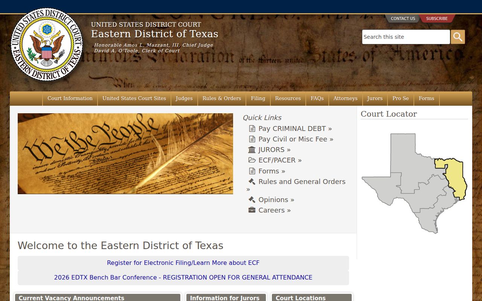Click the gavel icon beside Opinions

pyautogui.click(x=252, y=200)
